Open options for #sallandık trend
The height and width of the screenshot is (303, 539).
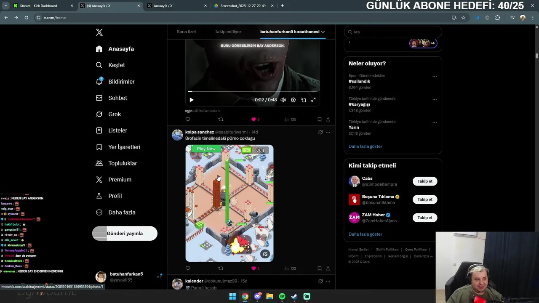(435, 77)
